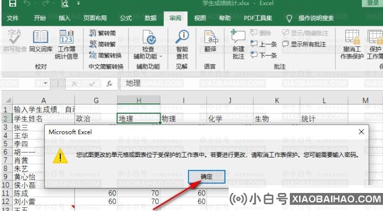Select cell 学生姓名 in column A

[43, 118]
